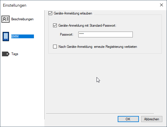Click the Beschreibungen contact card icon
This screenshot has height=127, width=167.
tap(6, 19)
